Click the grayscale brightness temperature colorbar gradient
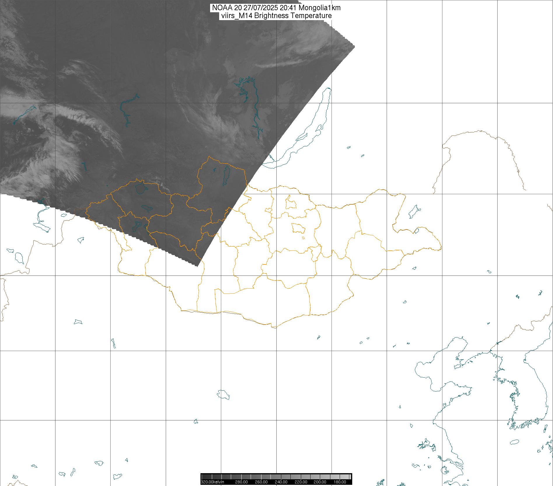Viewport: 553px width, 486px height. (x=276, y=476)
